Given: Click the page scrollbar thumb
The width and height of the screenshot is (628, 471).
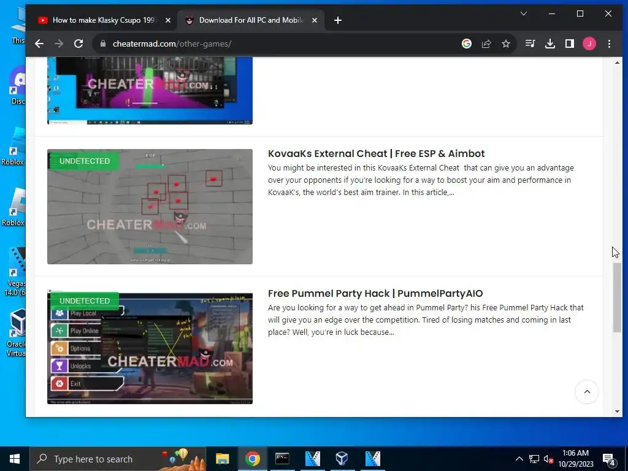Looking at the screenshot, I should (617, 297).
